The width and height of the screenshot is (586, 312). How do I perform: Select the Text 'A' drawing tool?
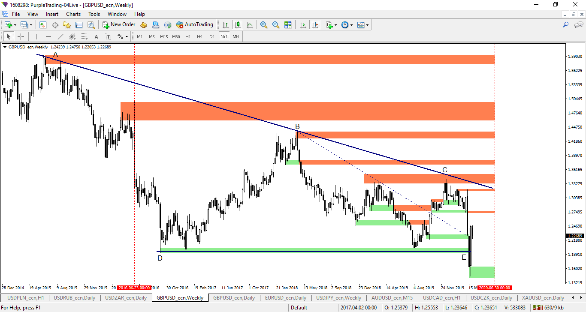[96, 36]
